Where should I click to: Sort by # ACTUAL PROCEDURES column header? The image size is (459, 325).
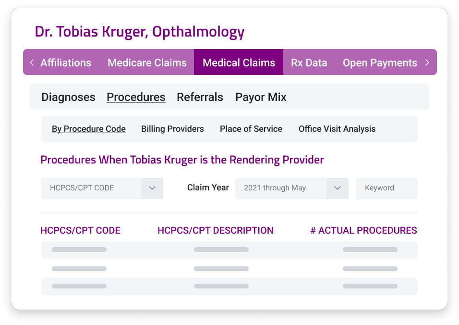pyautogui.click(x=363, y=231)
